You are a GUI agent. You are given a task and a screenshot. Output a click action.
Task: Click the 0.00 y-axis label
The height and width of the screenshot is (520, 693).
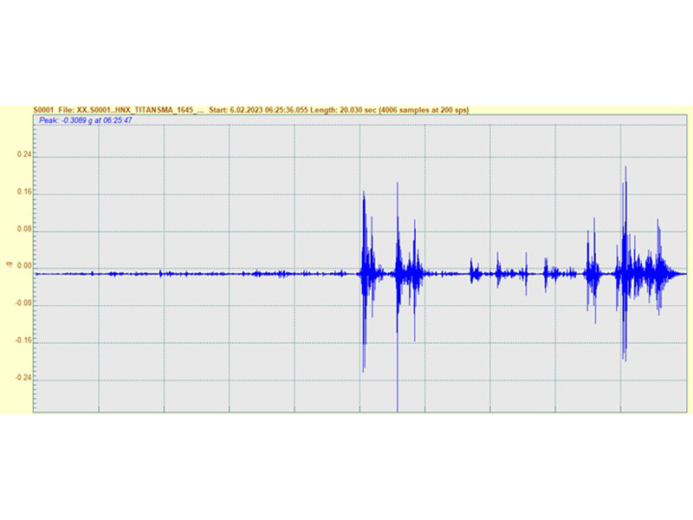coord(24,266)
